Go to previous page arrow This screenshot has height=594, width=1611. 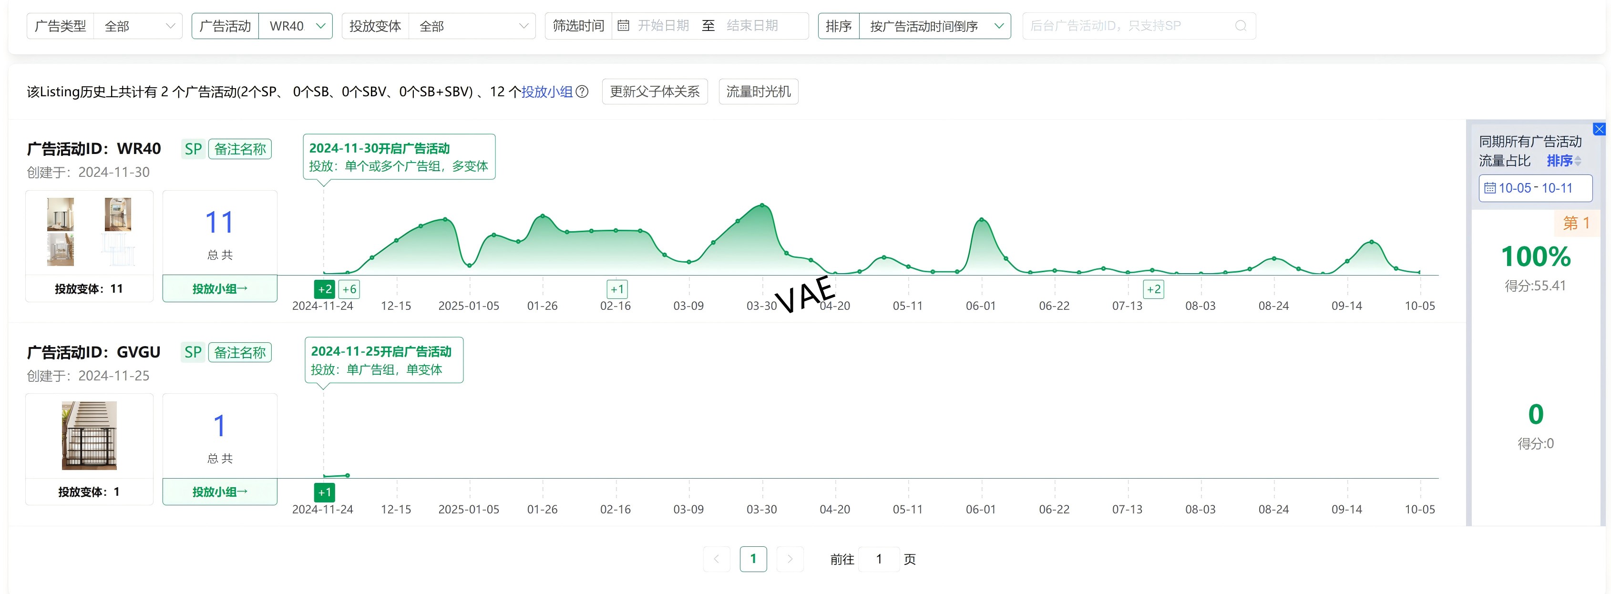[717, 559]
